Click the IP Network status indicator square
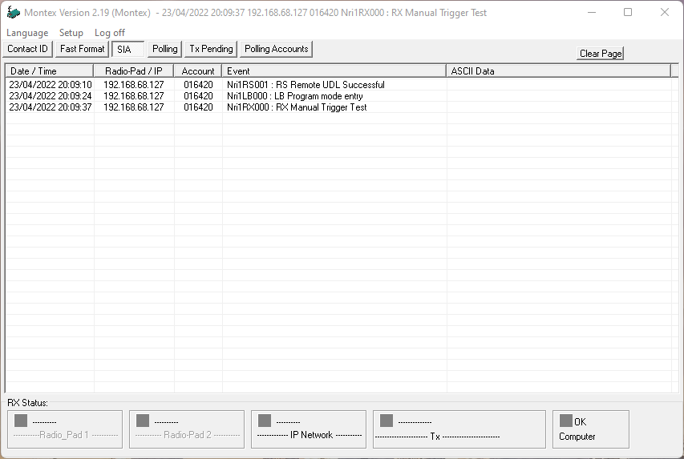 click(x=265, y=421)
